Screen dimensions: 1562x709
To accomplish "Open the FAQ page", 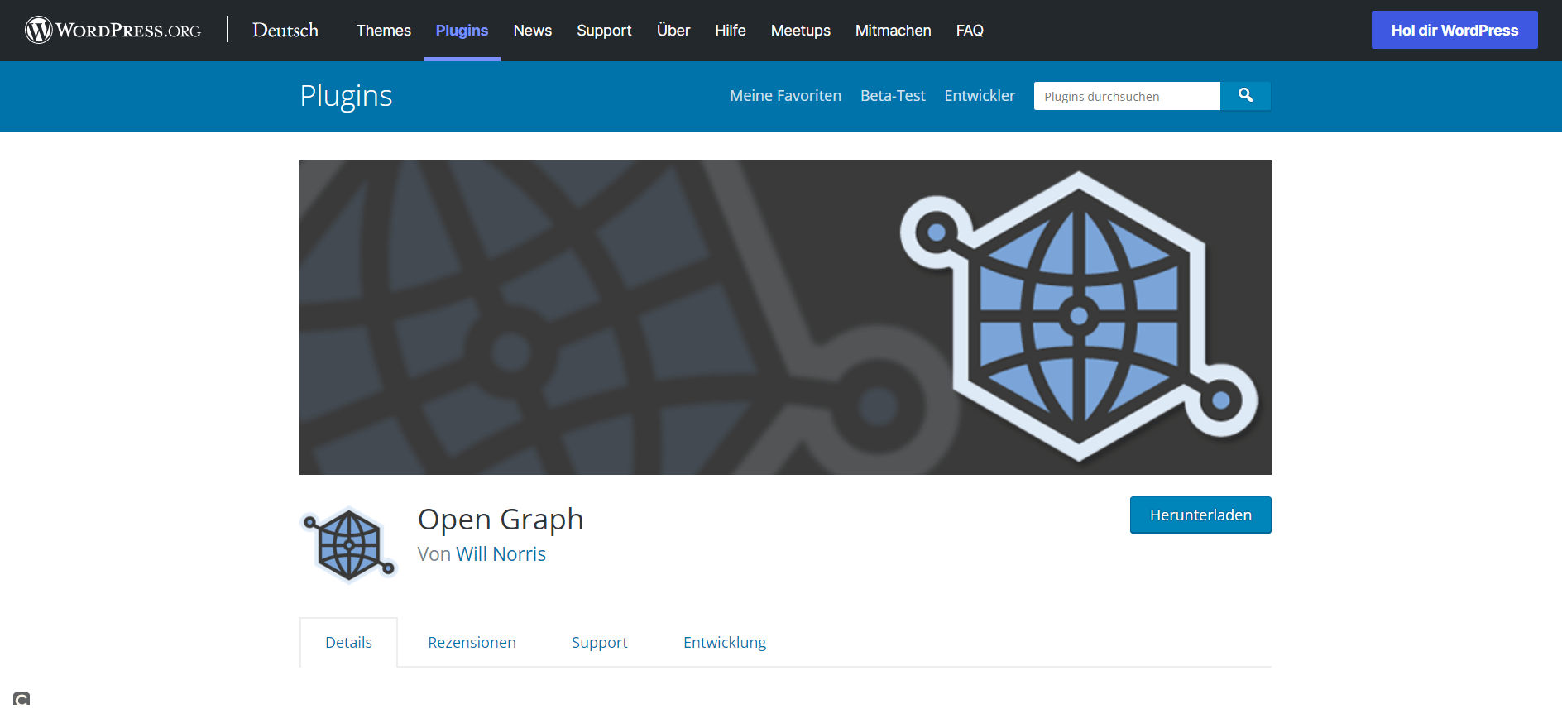I will [970, 31].
